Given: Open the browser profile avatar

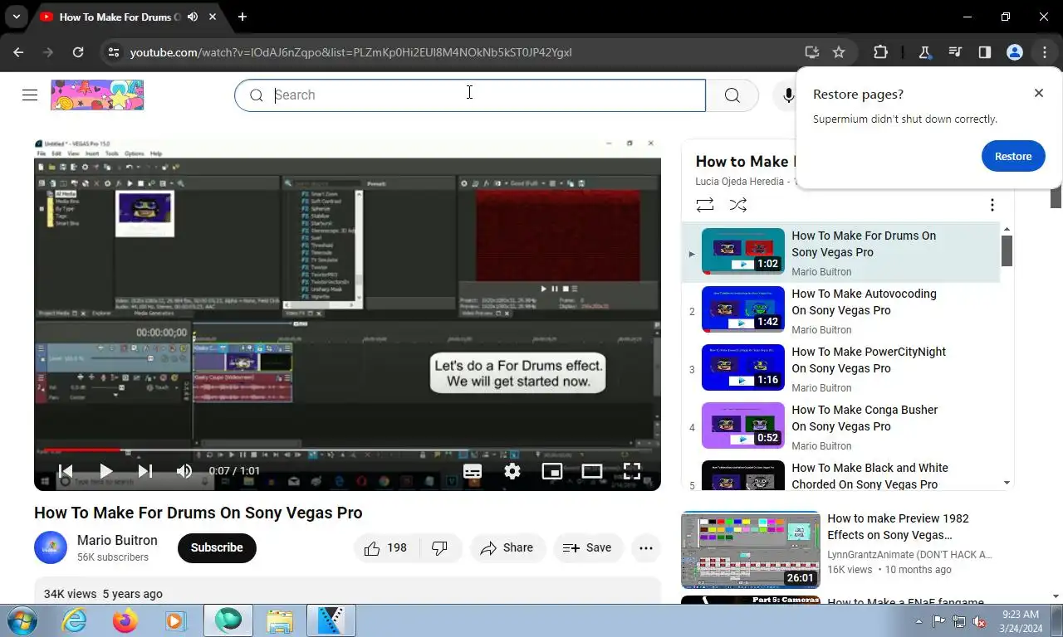Looking at the screenshot, I should coord(1014,52).
